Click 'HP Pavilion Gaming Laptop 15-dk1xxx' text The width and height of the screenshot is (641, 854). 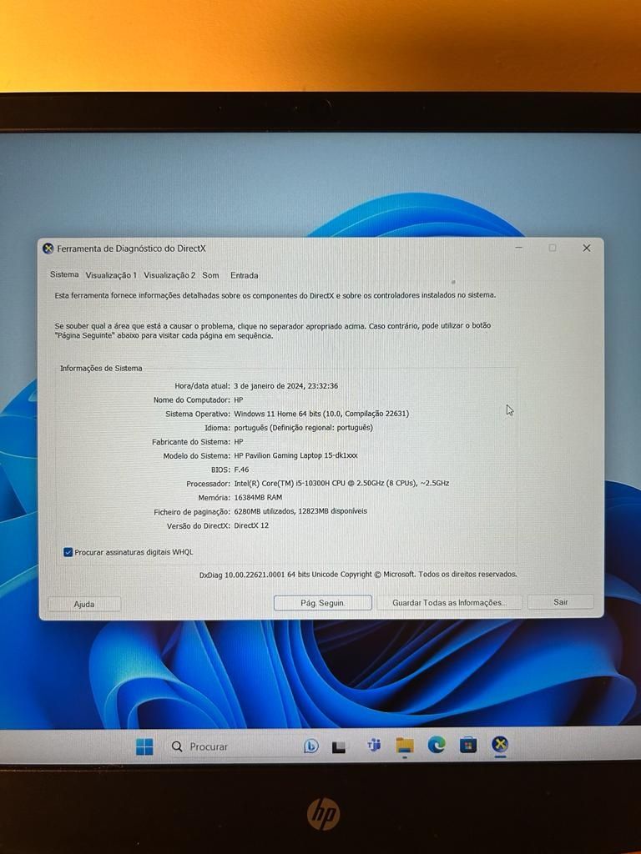click(x=295, y=456)
